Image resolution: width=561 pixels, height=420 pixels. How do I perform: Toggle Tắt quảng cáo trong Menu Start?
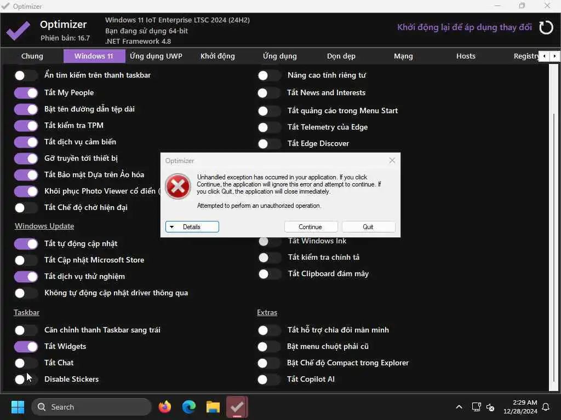(x=269, y=110)
